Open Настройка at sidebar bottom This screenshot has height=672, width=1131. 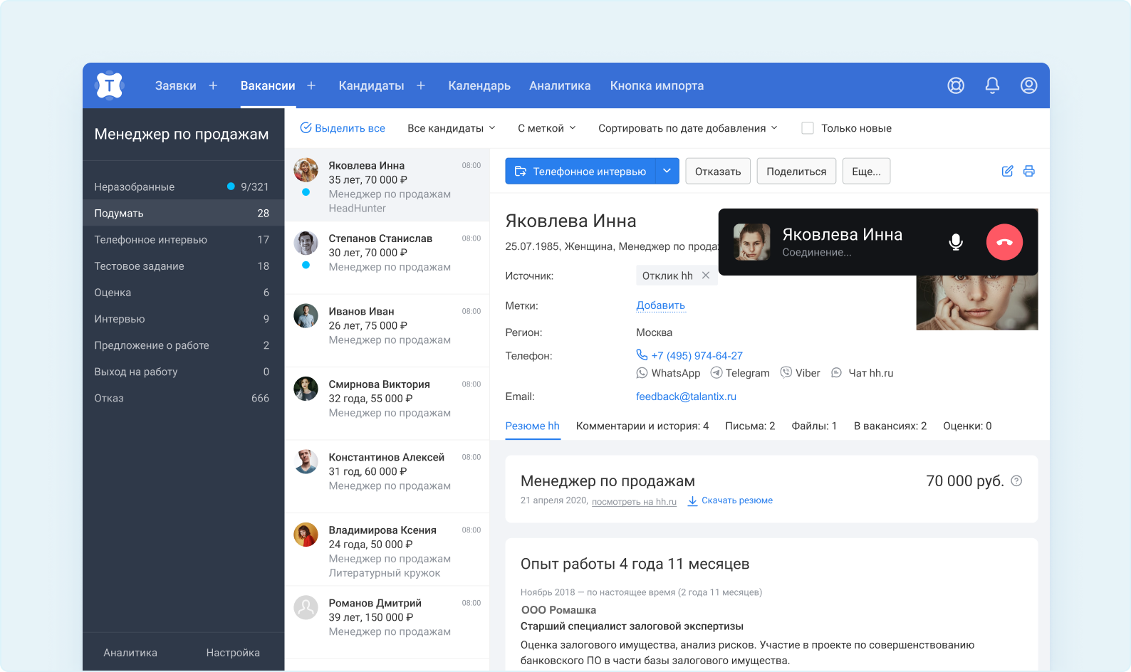point(233,652)
